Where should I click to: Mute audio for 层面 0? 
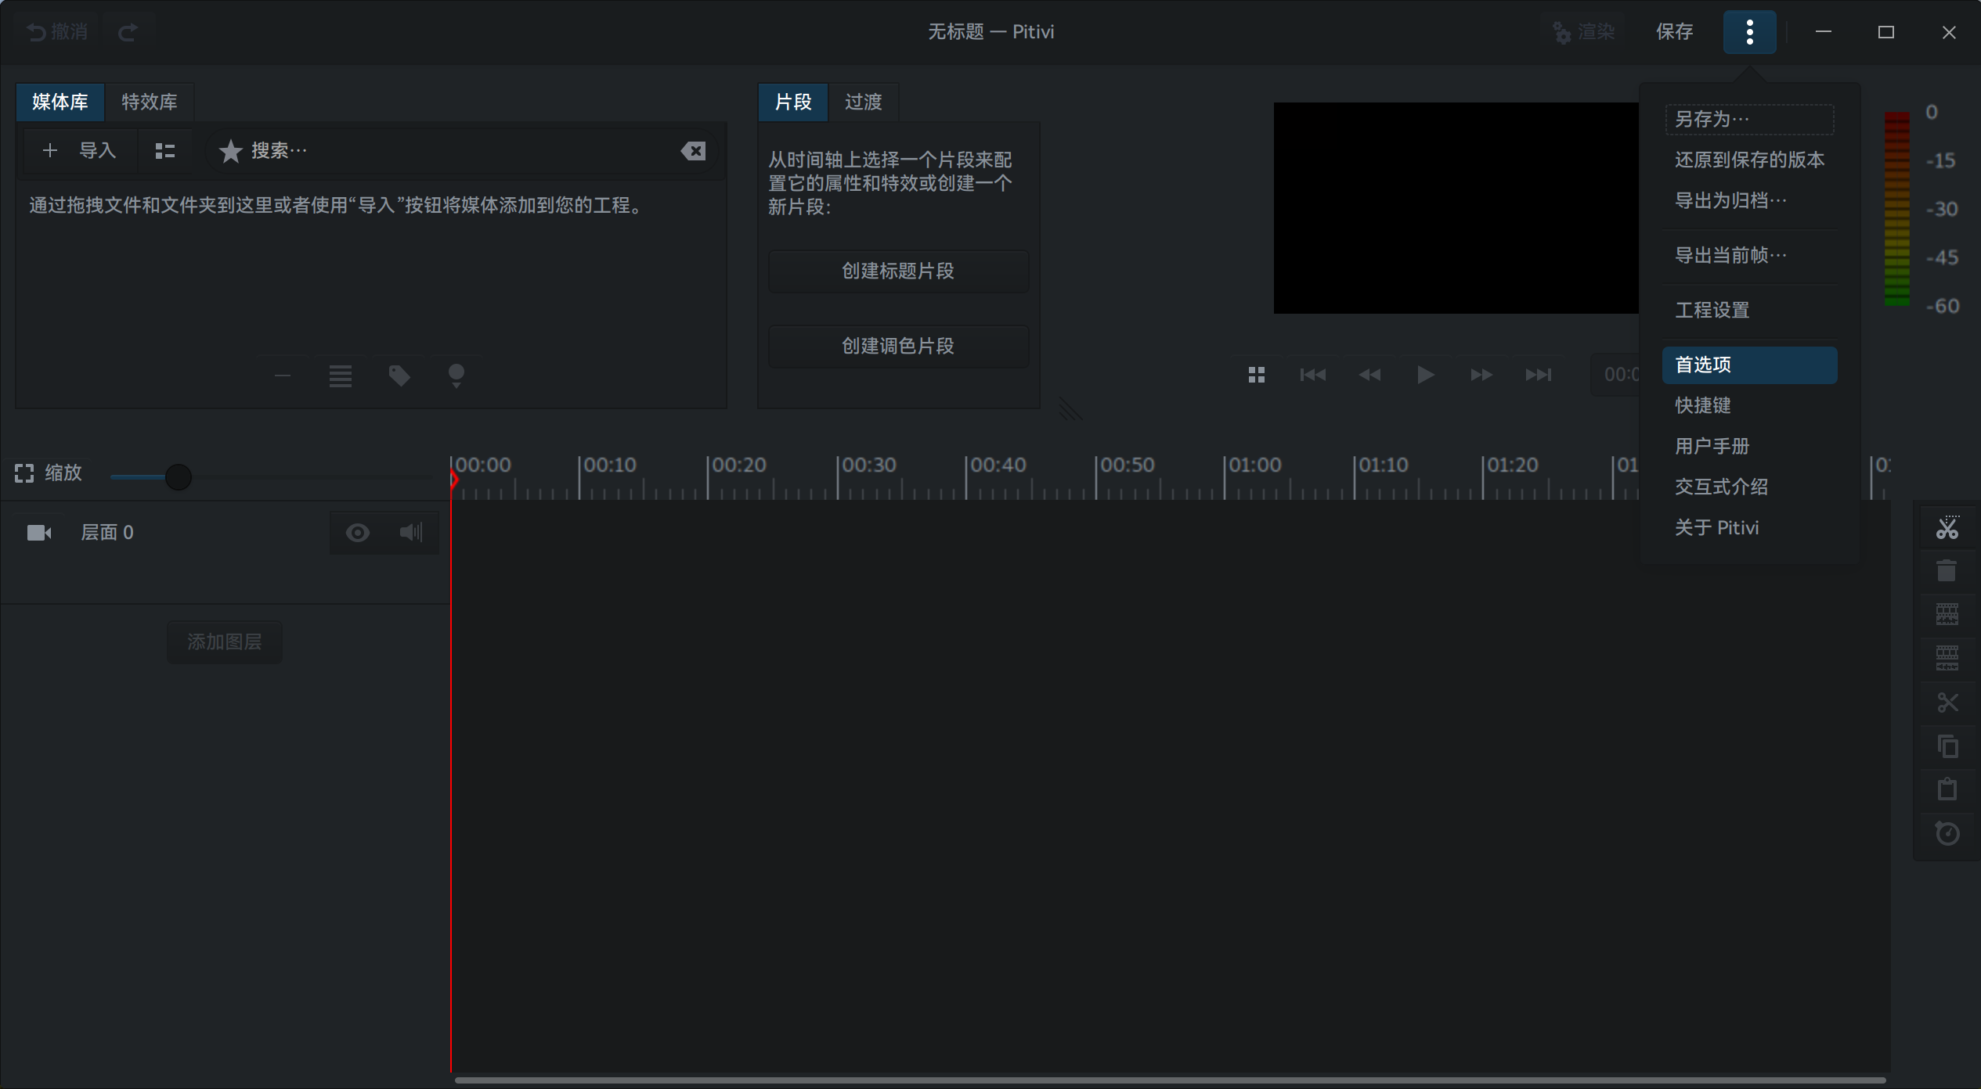411,533
